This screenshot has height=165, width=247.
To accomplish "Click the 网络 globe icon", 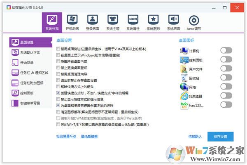I will point(184,87).
